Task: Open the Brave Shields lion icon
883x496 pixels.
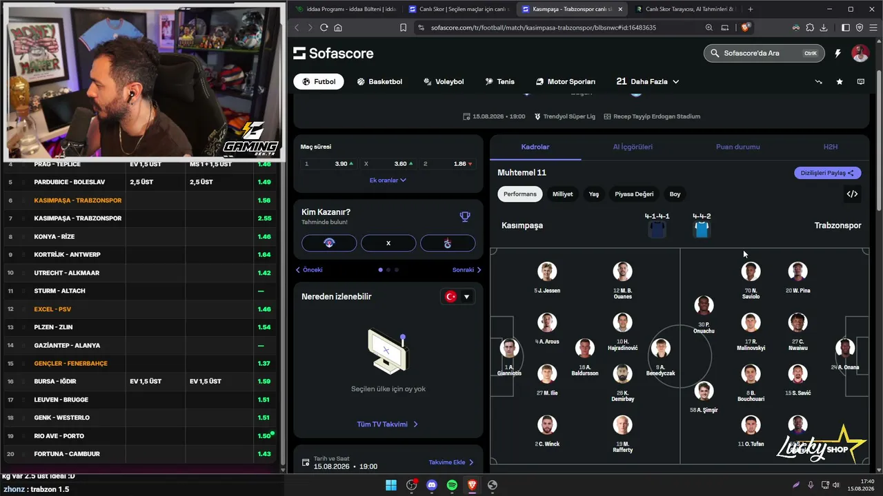Action: pos(746,28)
